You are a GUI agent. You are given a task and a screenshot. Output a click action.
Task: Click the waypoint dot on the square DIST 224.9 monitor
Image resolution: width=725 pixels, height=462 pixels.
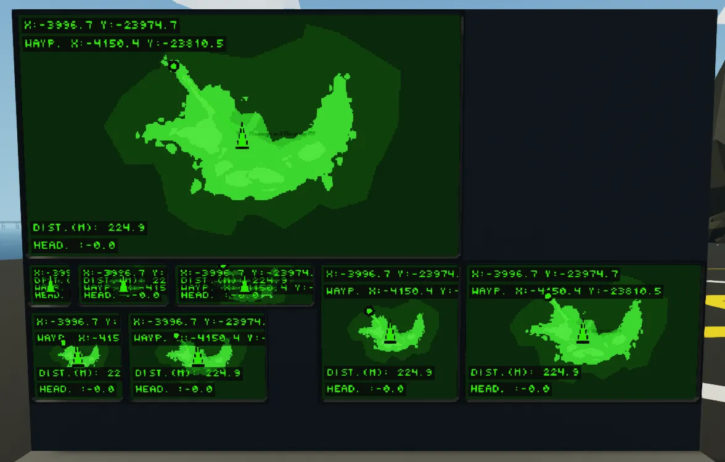click(369, 310)
